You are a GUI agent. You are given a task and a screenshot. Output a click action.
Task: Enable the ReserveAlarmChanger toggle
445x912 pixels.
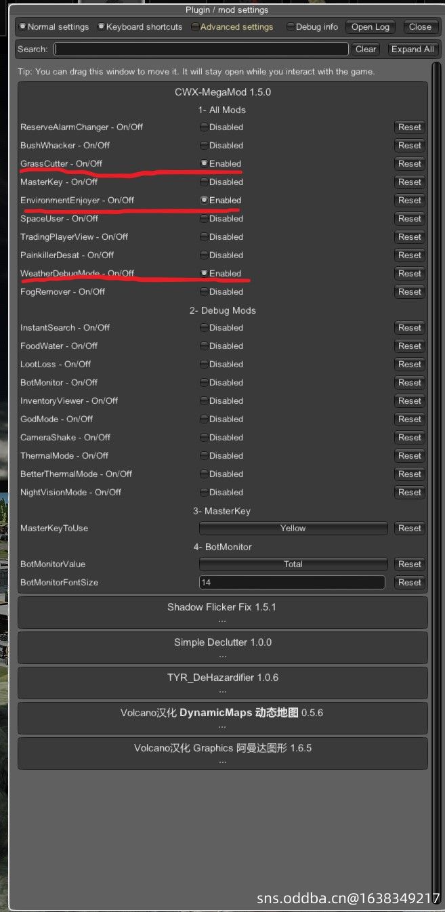(x=221, y=127)
